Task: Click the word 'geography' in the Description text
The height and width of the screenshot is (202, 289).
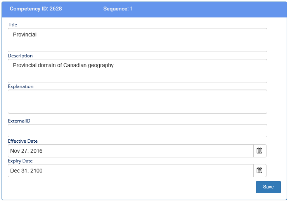Action: (x=102, y=66)
